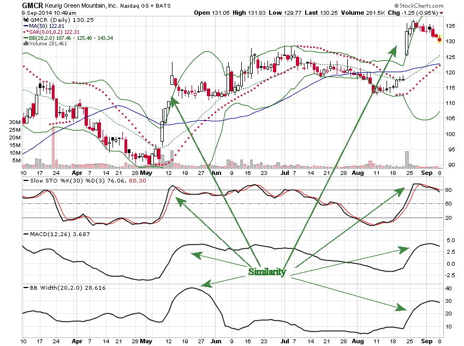464x346 pixels.
Task: Click the 135 price axis label
Action: [450, 26]
